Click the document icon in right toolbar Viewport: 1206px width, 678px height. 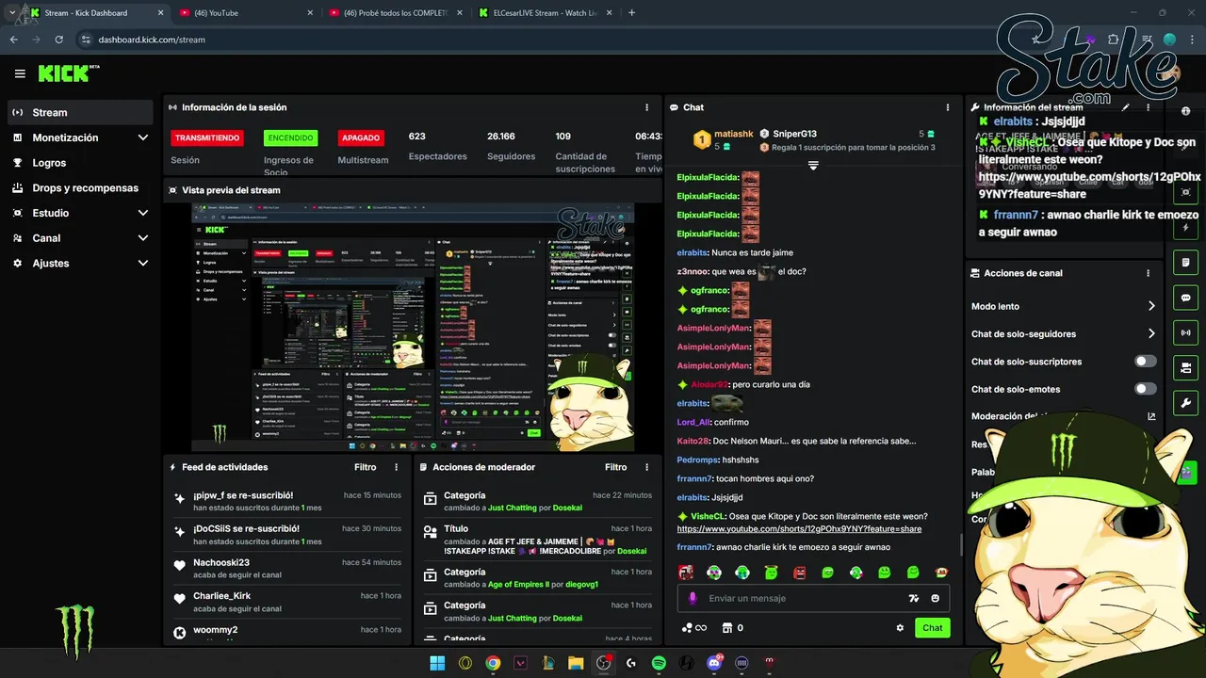[x=1186, y=262]
